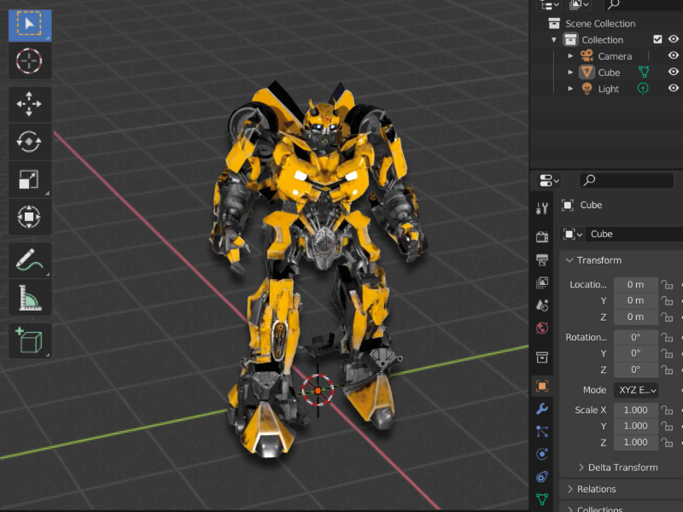
Task: Select the Select Box tool
Action: 30,25
